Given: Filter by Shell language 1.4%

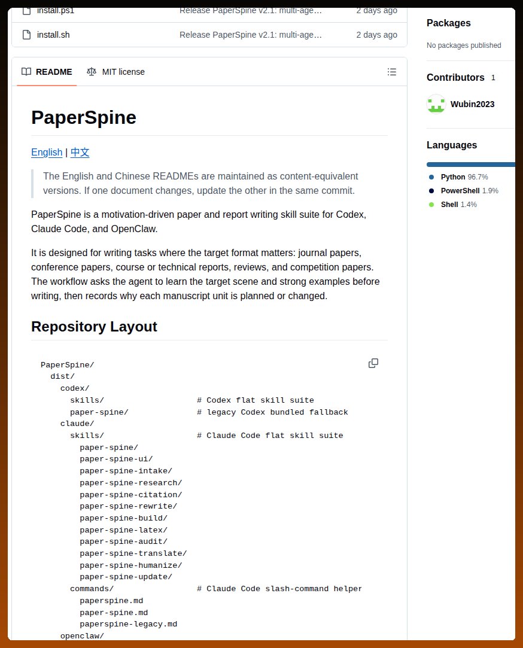Looking at the screenshot, I should pyautogui.click(x=459, y=205).
